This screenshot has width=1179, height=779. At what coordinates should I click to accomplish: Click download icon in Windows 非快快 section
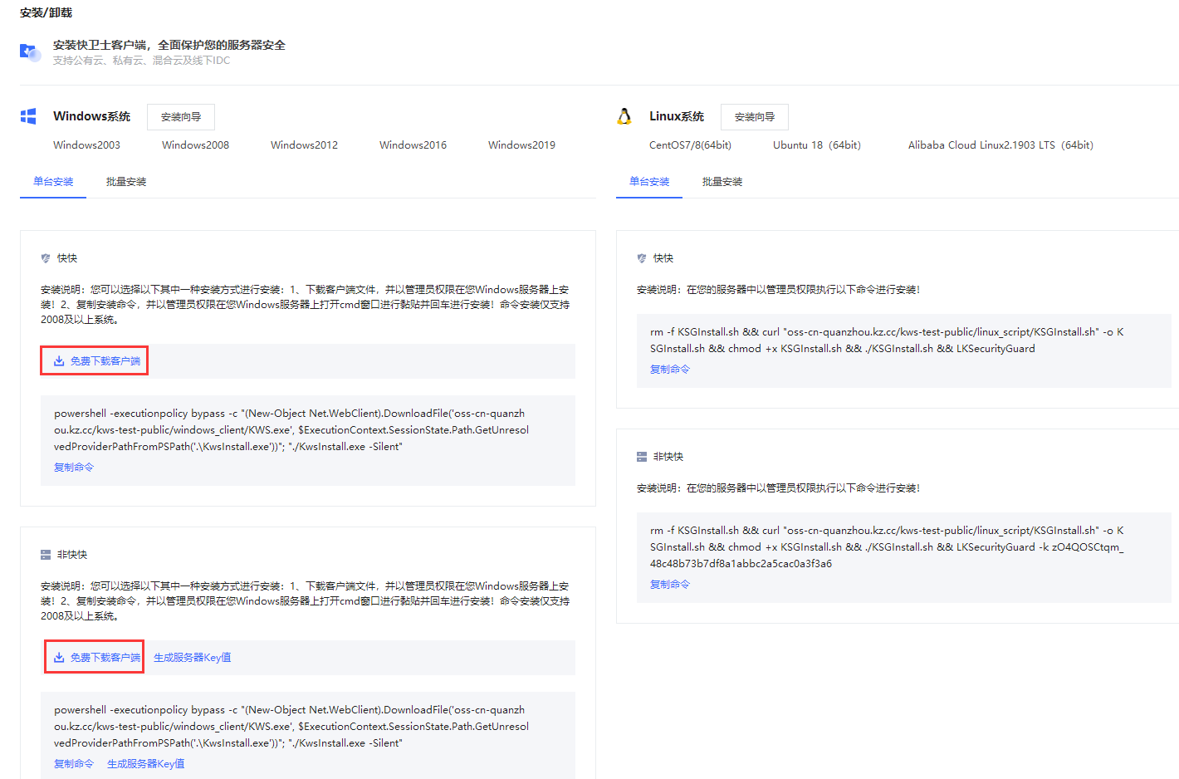click(x=59, y=658)
